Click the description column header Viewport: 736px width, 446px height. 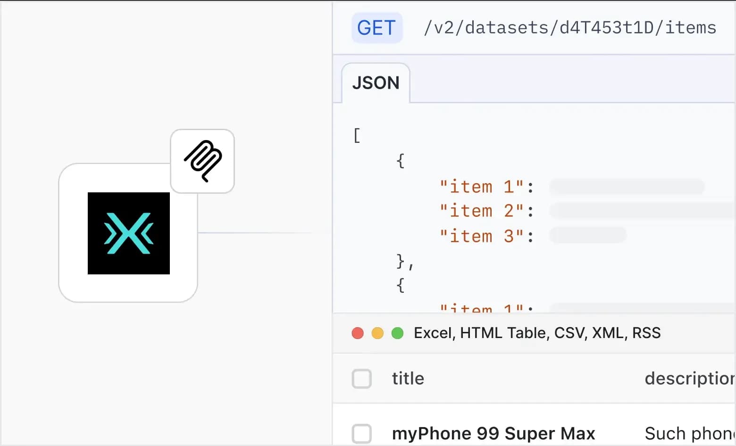click(x=689, y=379)
